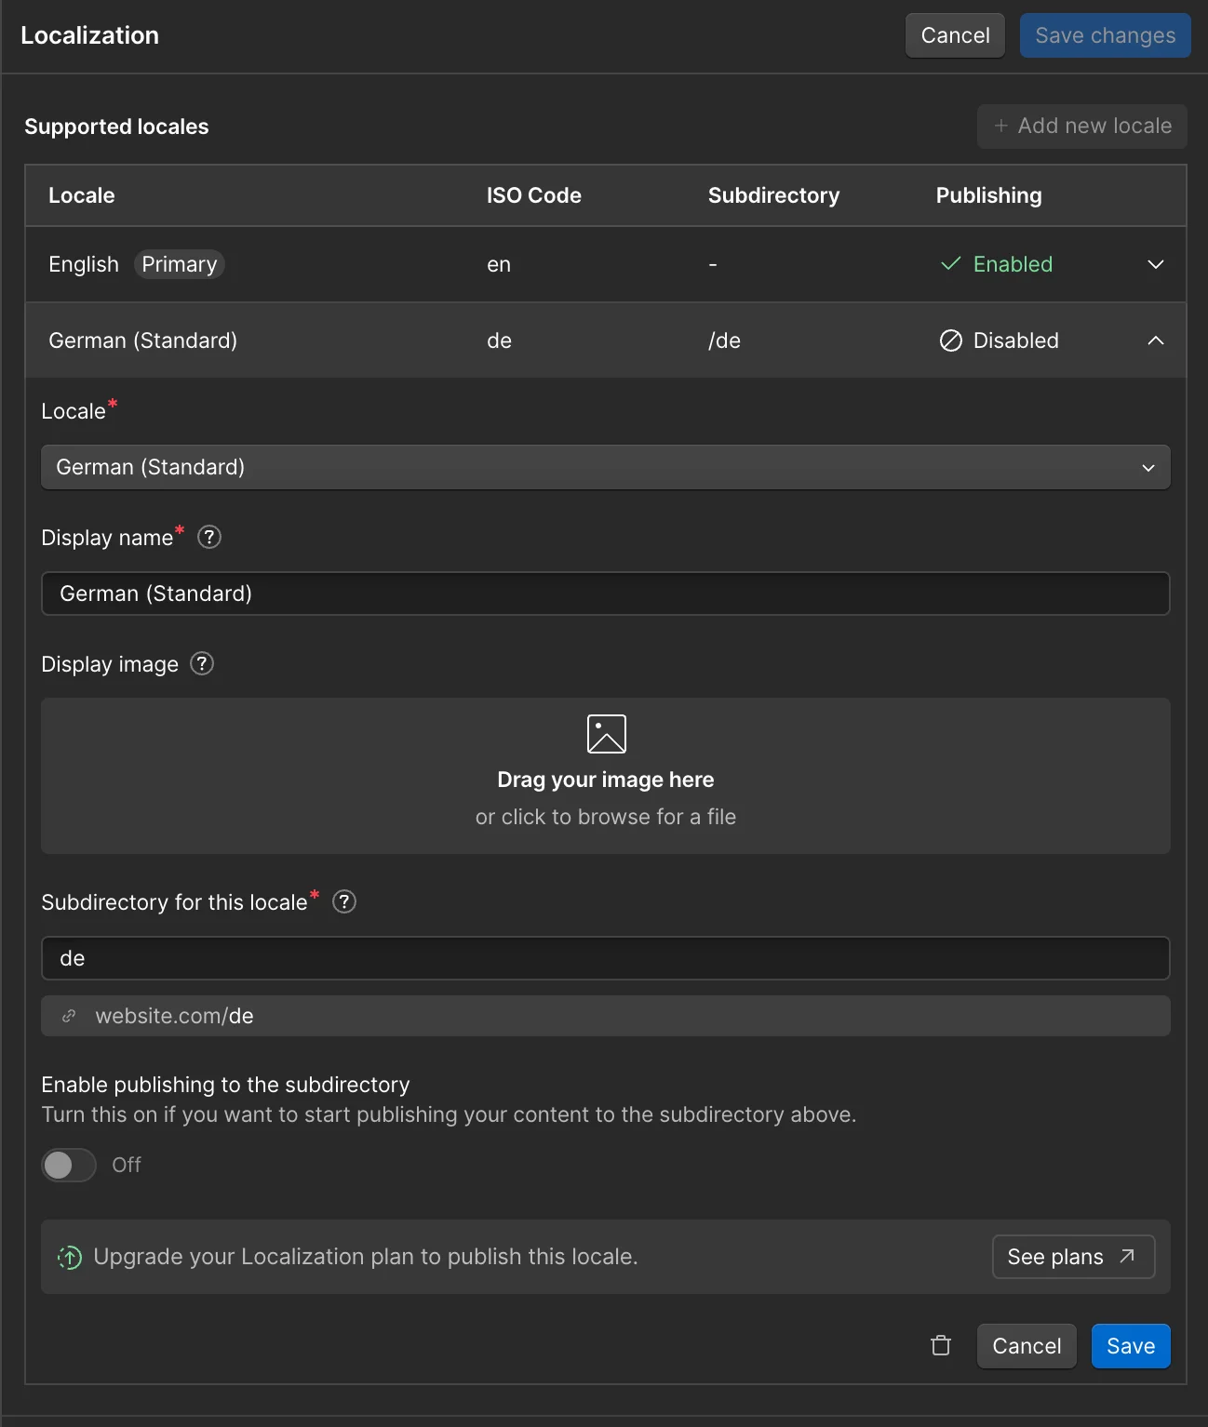Image resolution: width=1208 pixels, height=1427 pixels.
Task: Click the Add new locale button
Action: pos(1081,126)
